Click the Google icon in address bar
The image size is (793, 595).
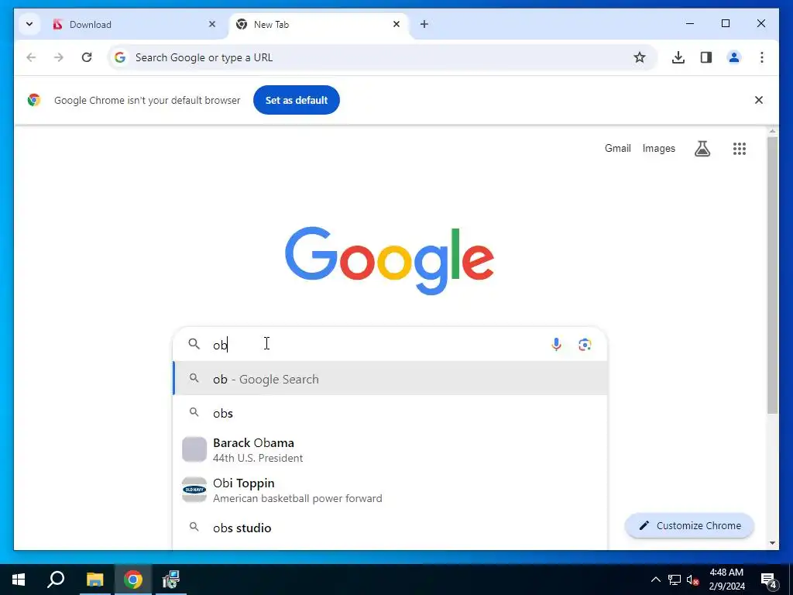tap(119, 57)
